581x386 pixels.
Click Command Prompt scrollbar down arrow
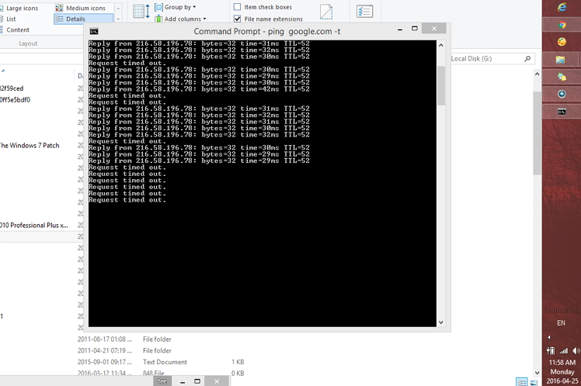[x=441, y=322]
